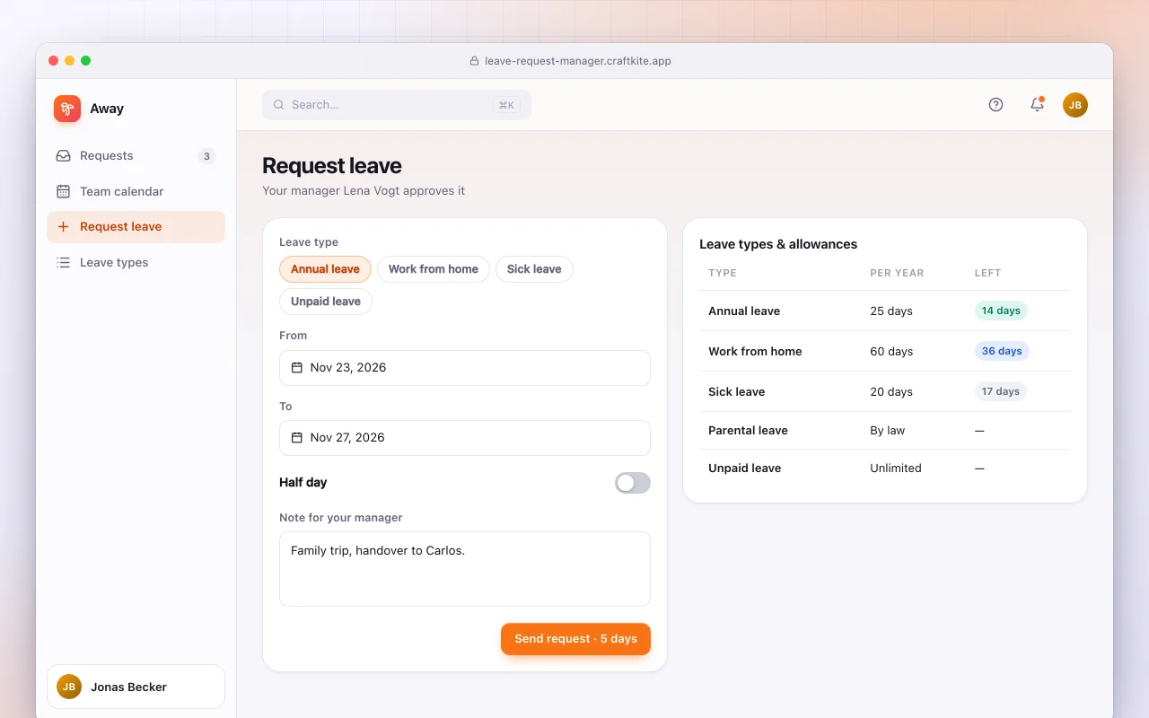Image resolution: width=1149 pixels, height=718 pixels.
Task: Toggle the Half day switch
Action: (633, 483)
